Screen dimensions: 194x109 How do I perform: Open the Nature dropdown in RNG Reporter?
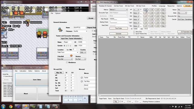(x=185, y=10)
